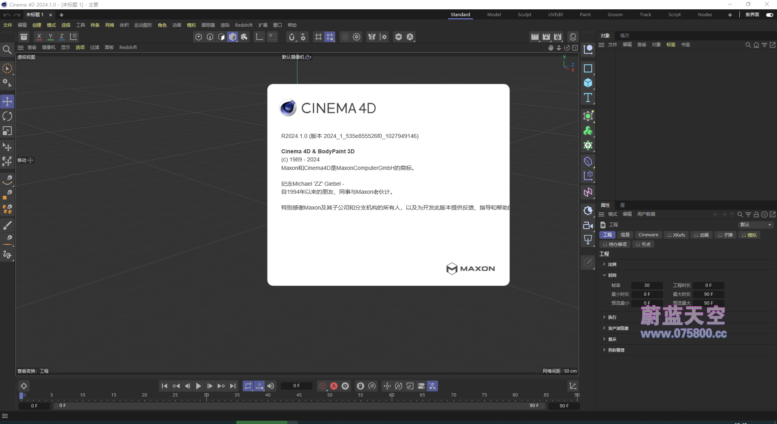
Task: Select the Rotate tool in left toolbar
Action: (x=7, y=117)
